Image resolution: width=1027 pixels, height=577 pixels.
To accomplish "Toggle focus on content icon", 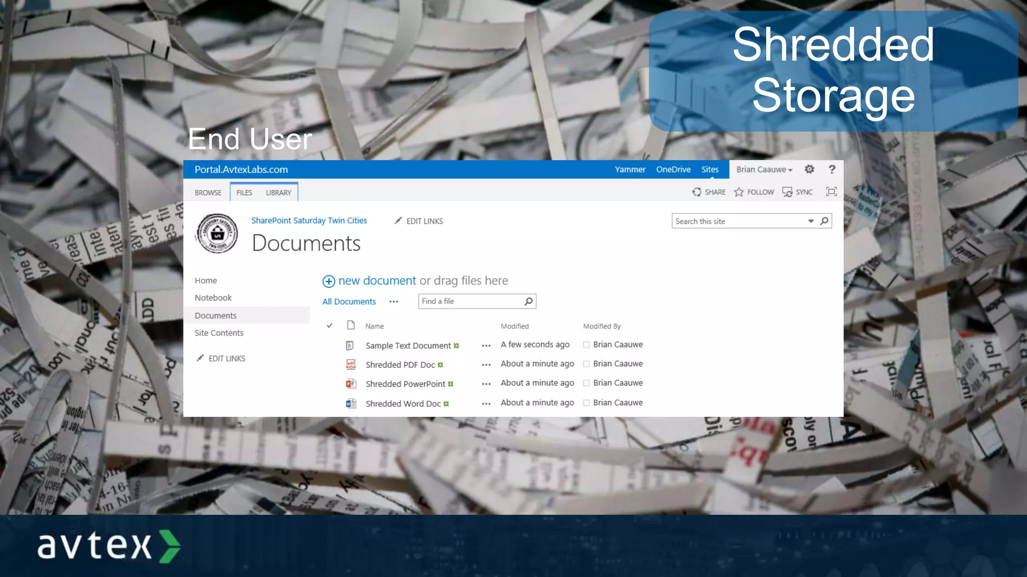I will 831,191.
